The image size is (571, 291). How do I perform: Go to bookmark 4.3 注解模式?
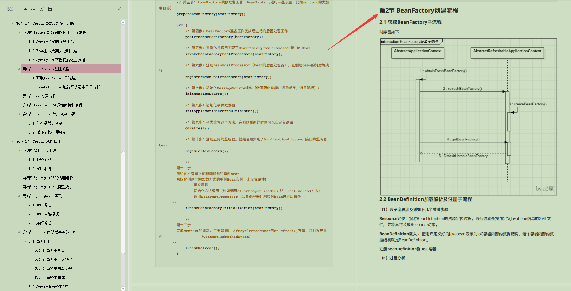click(x=40, y=223)
